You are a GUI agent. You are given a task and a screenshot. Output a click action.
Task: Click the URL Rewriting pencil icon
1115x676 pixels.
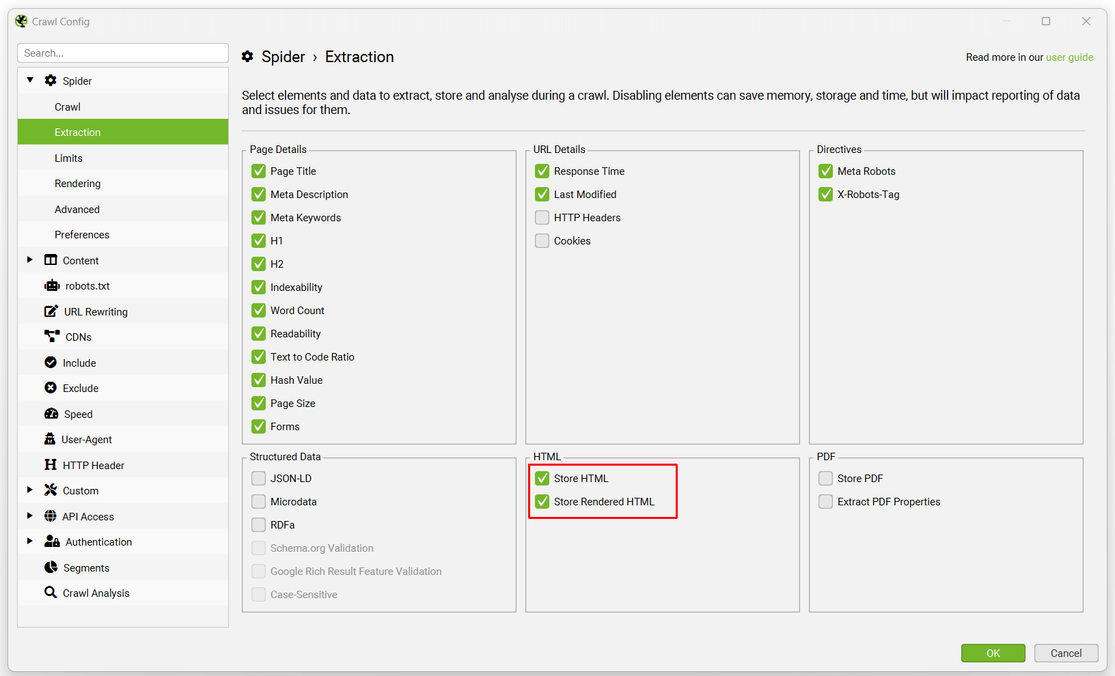coord(51,311)
